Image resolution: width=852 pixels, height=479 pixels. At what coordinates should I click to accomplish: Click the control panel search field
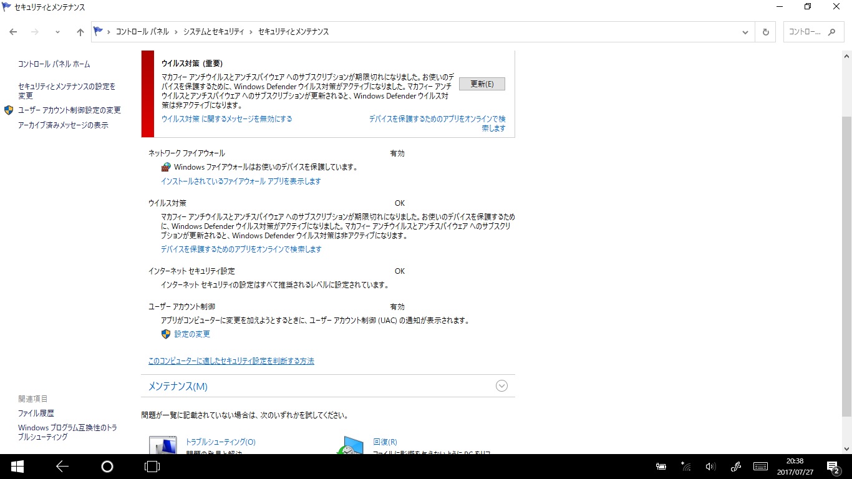(813, 32)
